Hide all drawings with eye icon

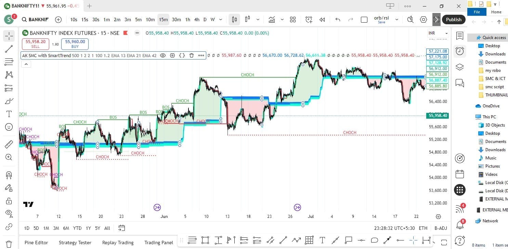pyautogui.click(x=9, y=214)
